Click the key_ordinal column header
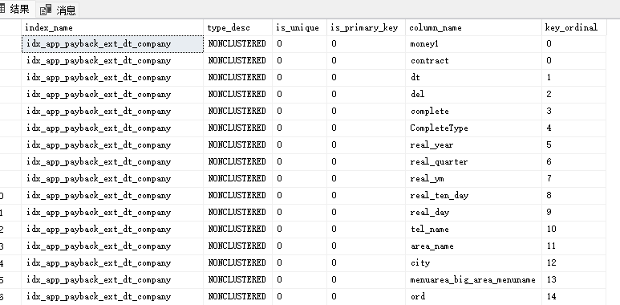 (x=573, y=28)
